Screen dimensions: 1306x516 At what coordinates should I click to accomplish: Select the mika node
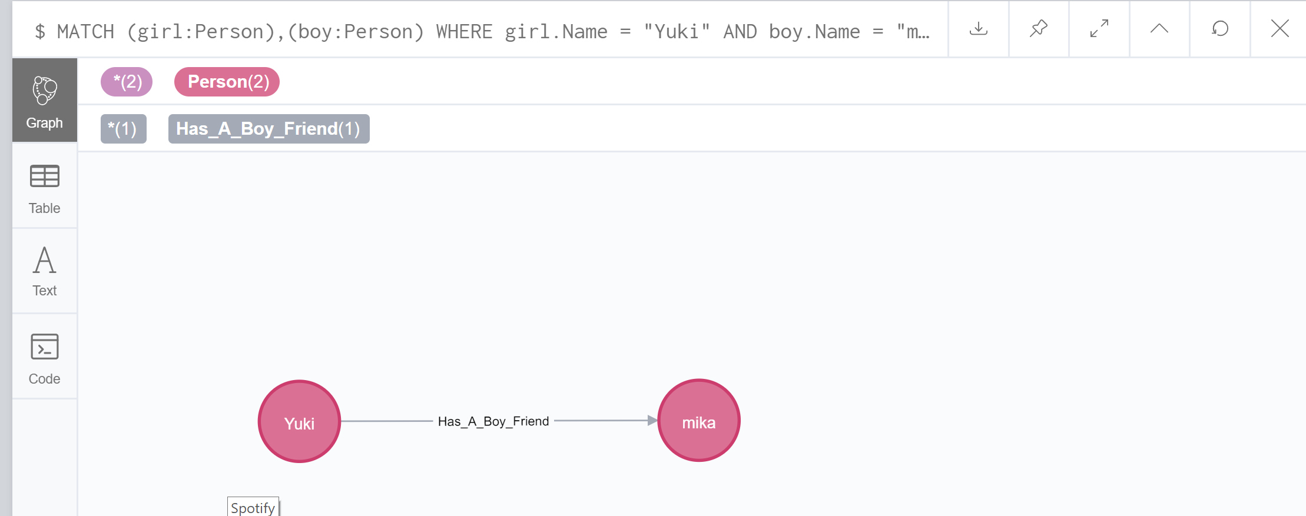[x=699, y=421]
